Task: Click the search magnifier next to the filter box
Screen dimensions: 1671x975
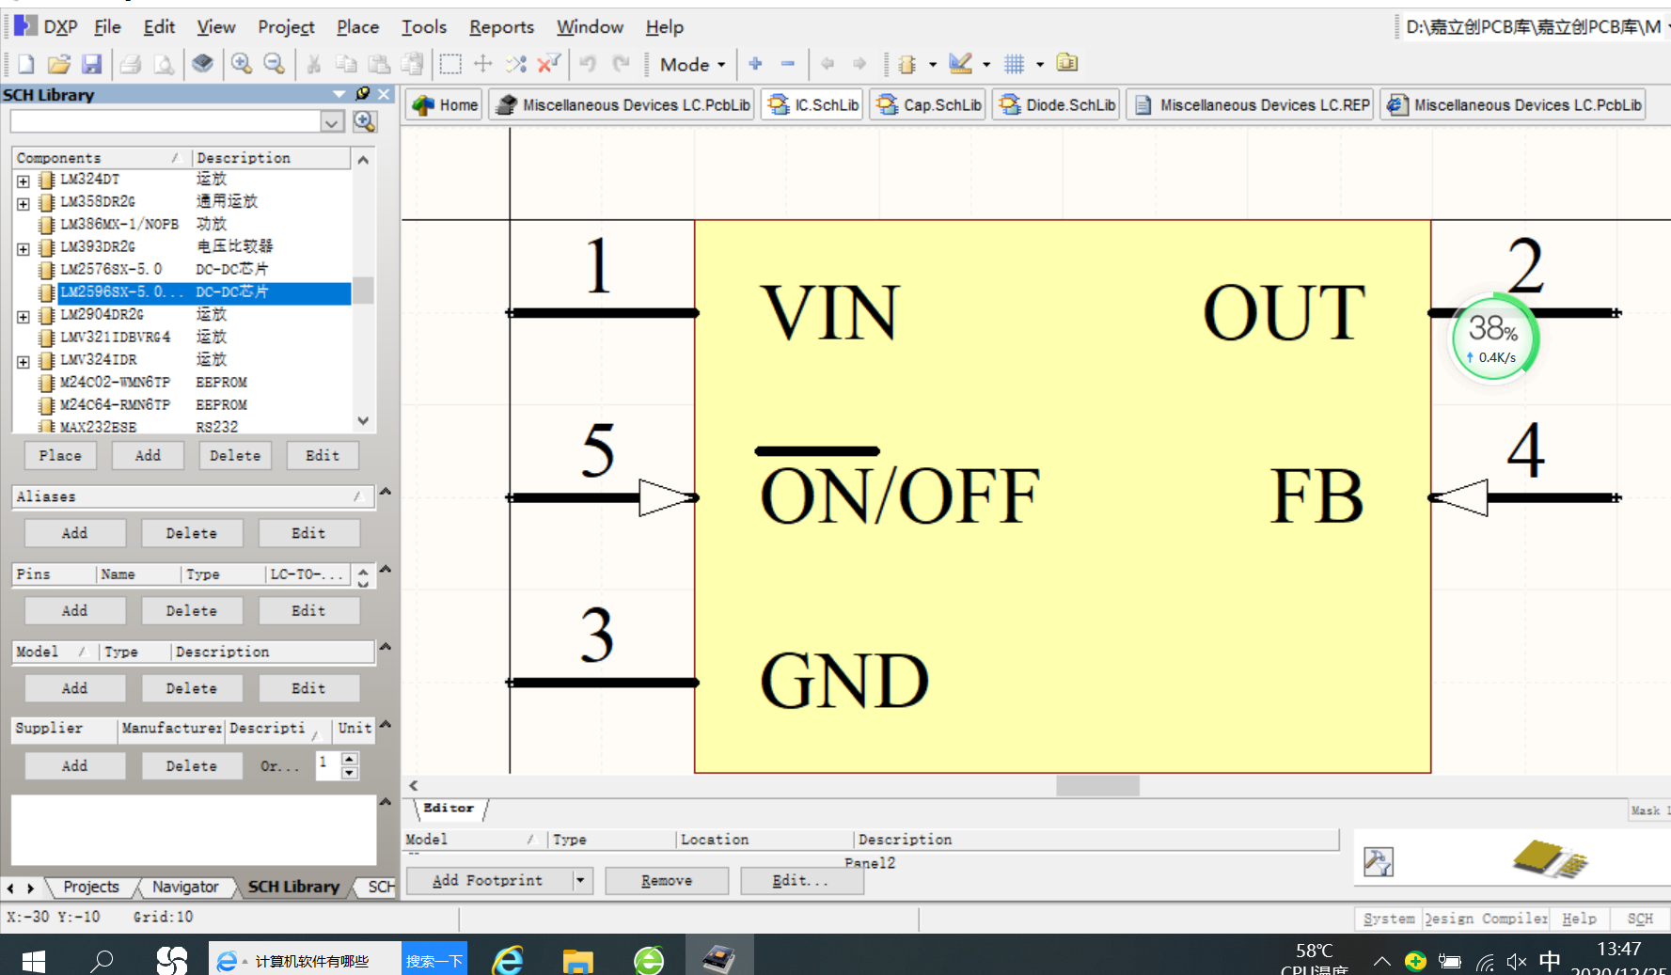Action: click(365, 121)
